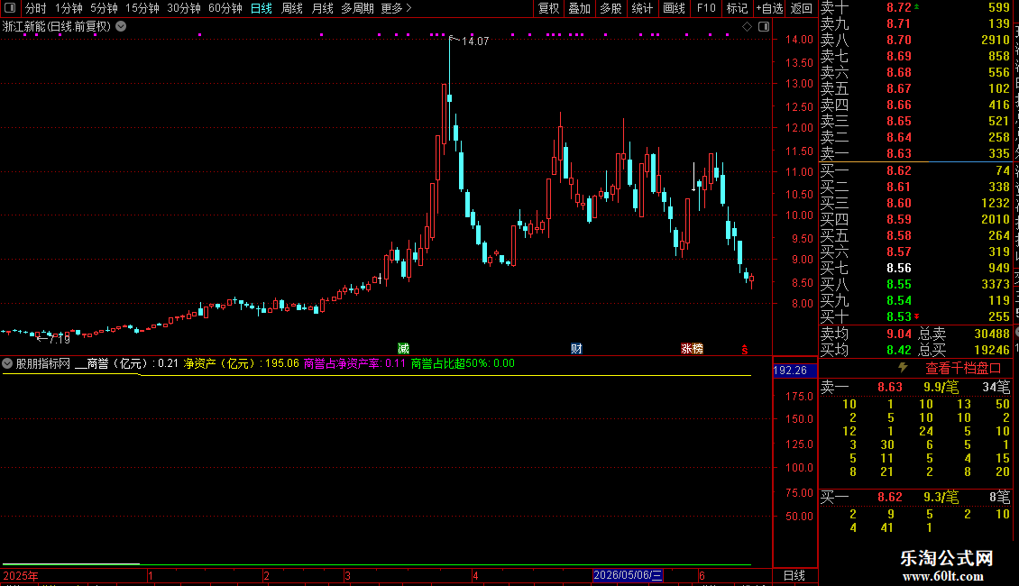
Task: Click the 总买 19246 total value
Action: tap(964, 350)
